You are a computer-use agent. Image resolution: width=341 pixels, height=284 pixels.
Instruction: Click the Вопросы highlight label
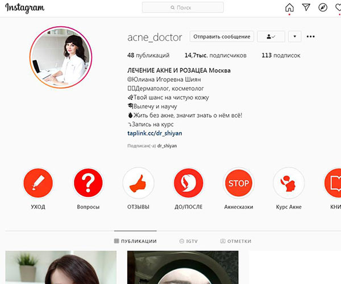pyautogui.click(x=88, y=207)
